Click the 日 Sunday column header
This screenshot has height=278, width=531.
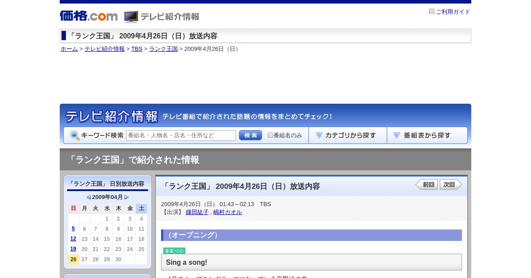click(73, 208)
